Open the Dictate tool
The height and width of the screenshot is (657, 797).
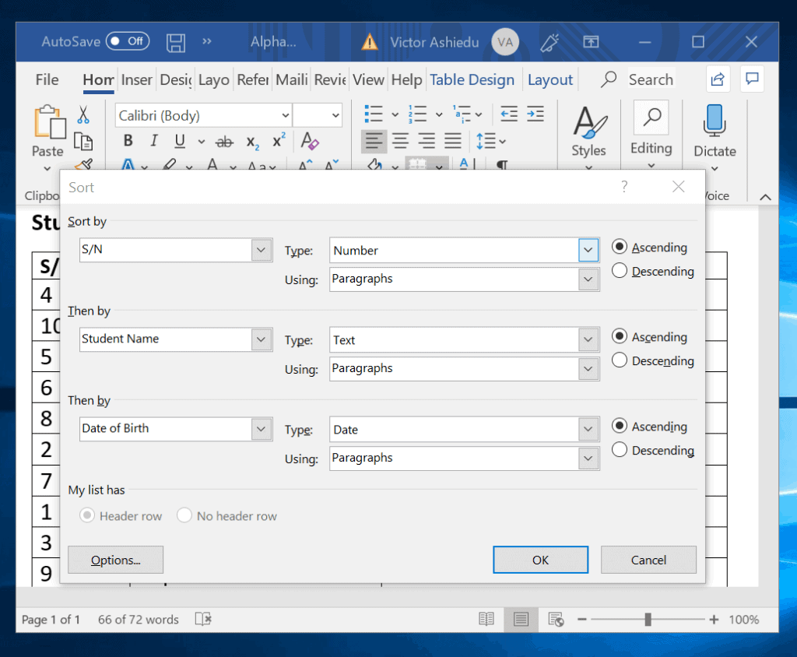(714, 132)
